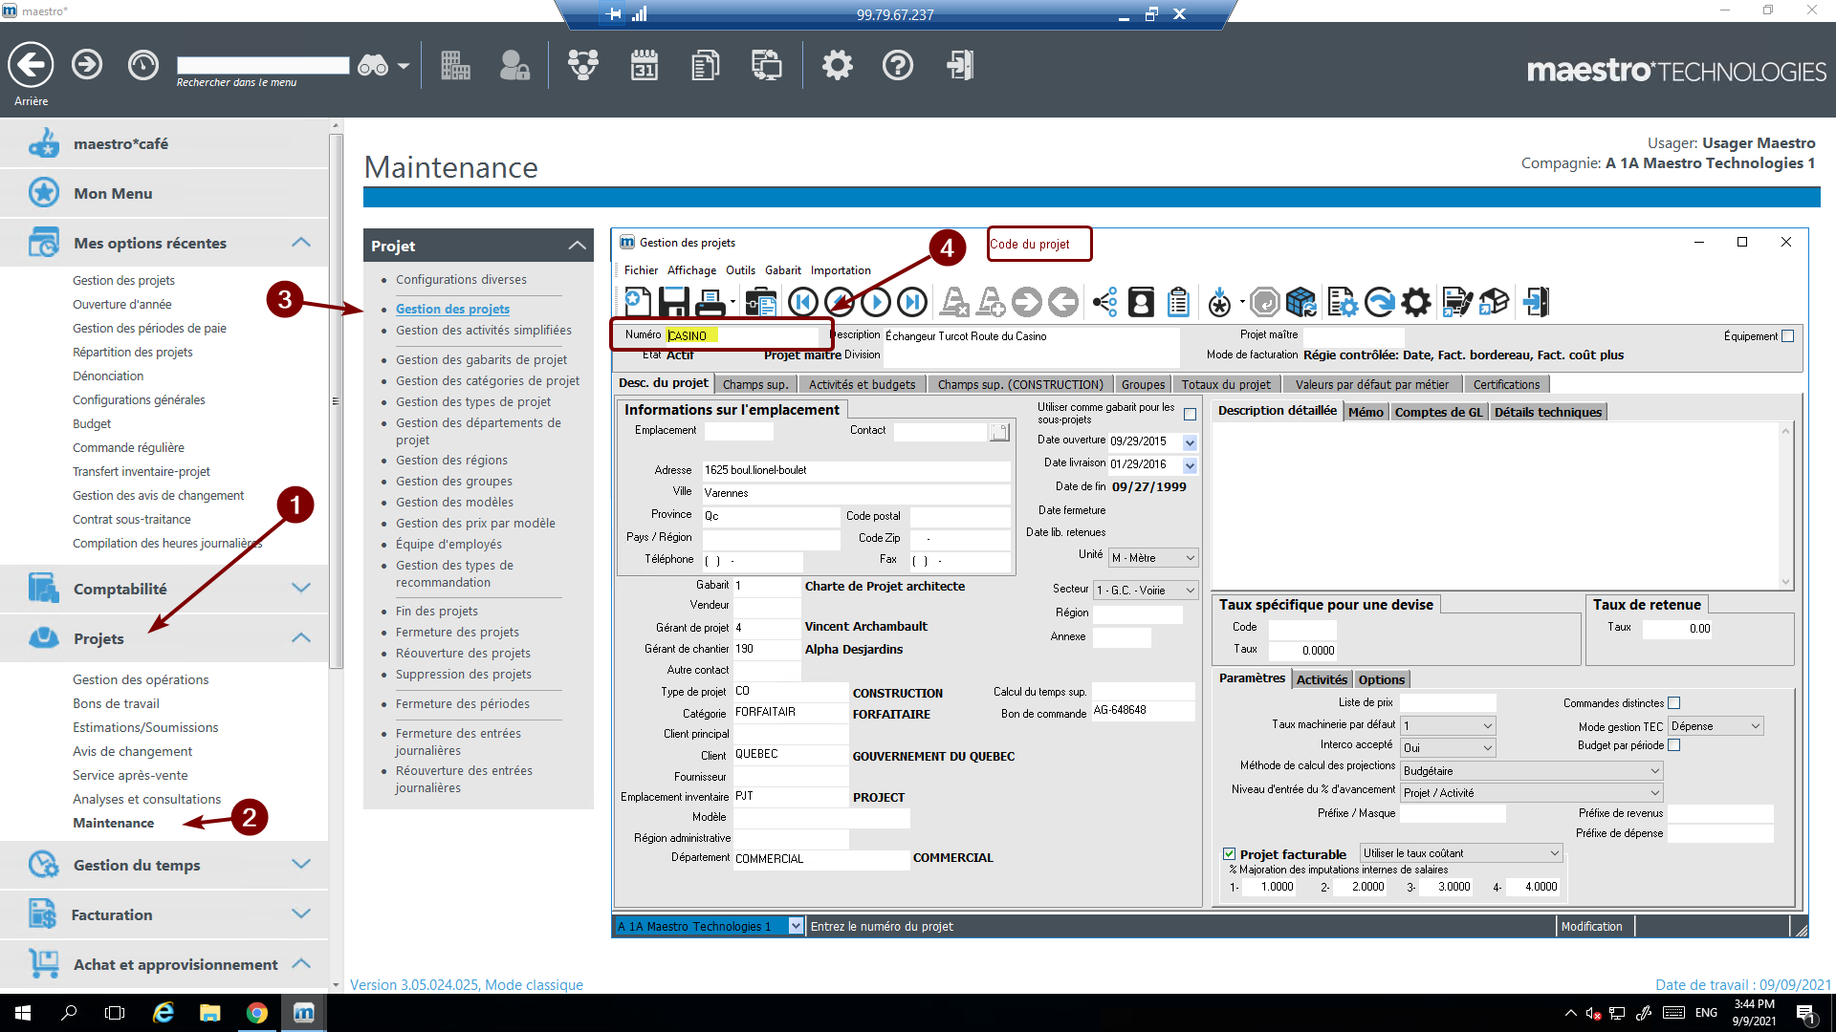
Task: Open Utiliser le taux coûtant dropdown
Action: click(x=1461, y=853)
